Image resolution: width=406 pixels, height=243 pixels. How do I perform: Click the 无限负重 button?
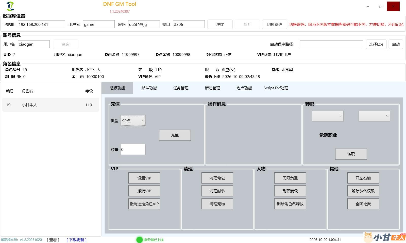(x=290, y=178)
